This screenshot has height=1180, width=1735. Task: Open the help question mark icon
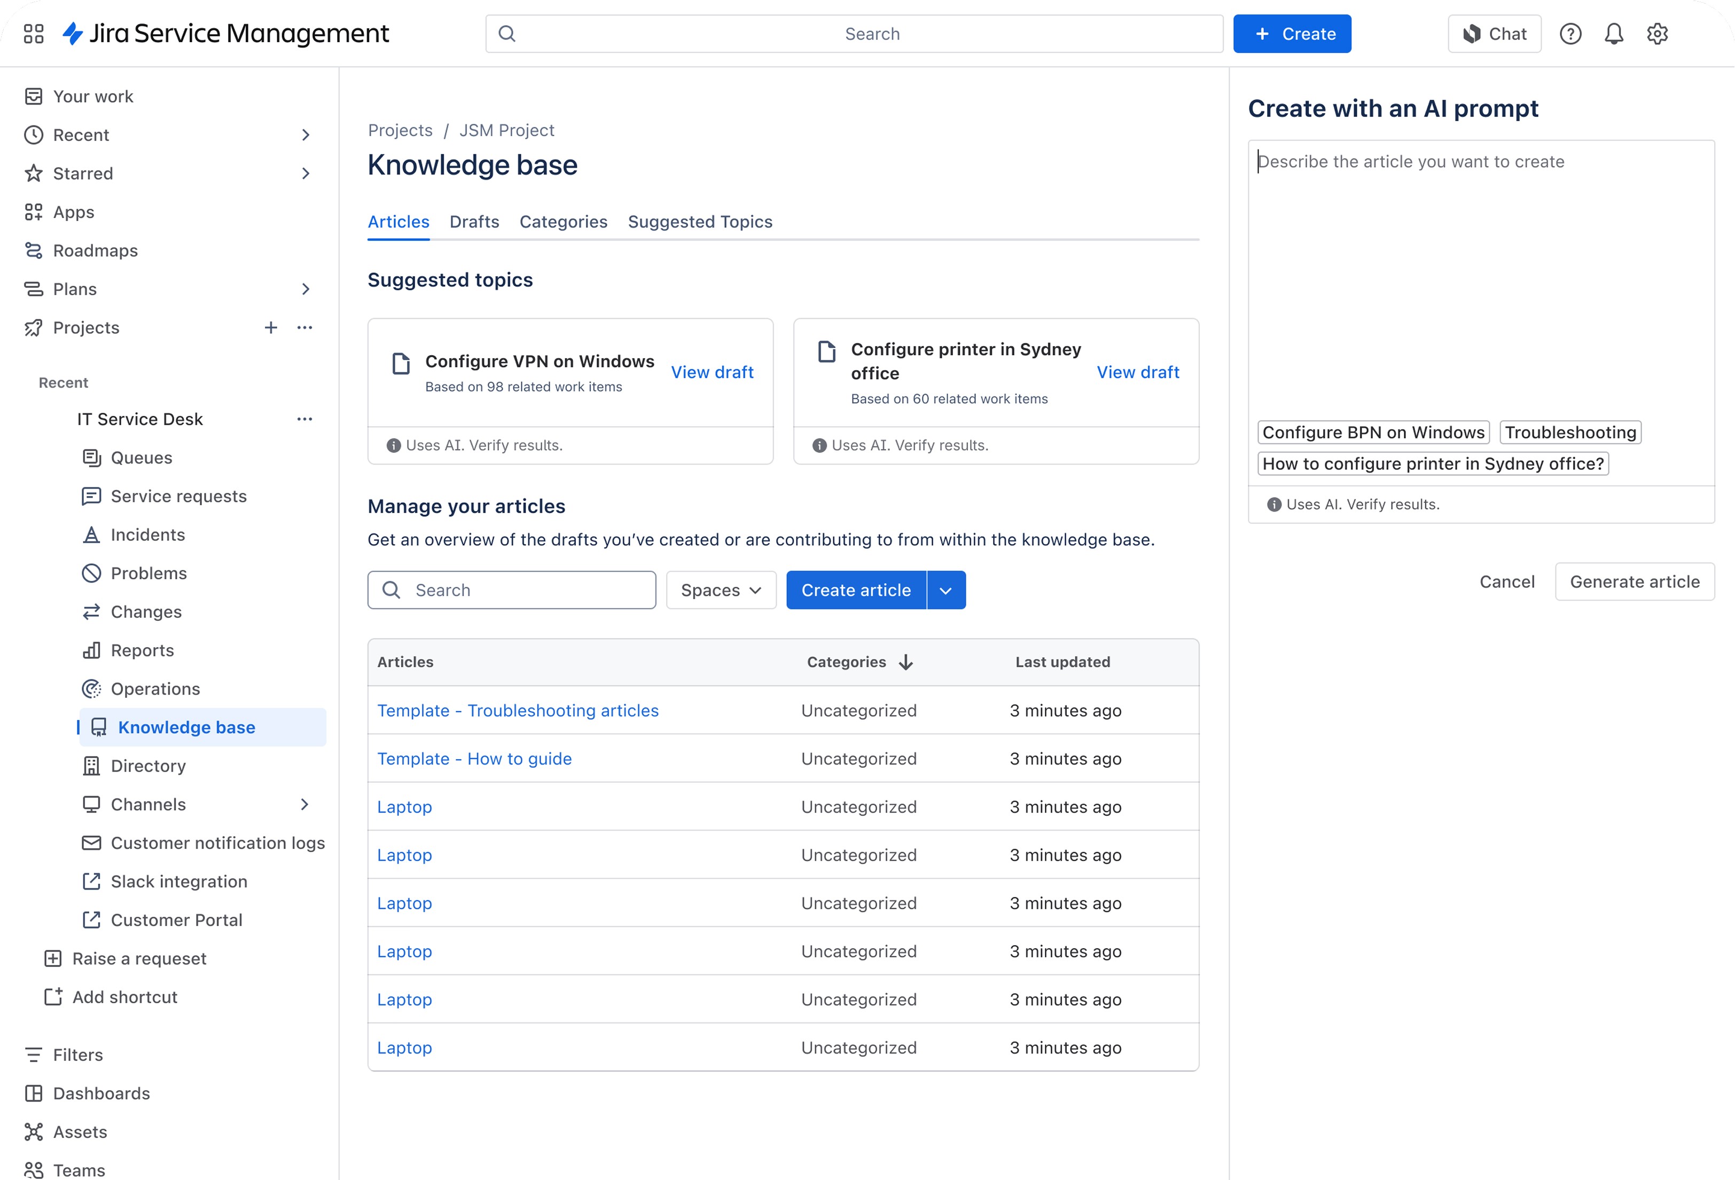pyautogui.click(x=1570, y=34)
